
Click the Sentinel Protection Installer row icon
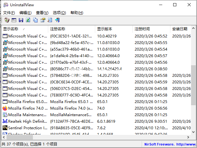pos(5,128)
